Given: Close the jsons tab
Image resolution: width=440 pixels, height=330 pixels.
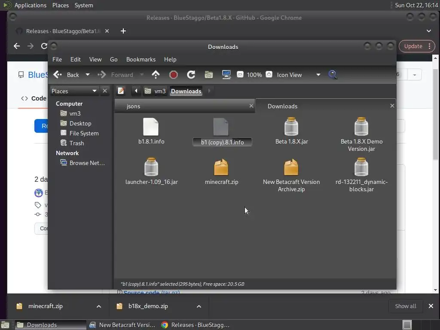Looking at the screenshot, I should pyautogui.click(x=251, y=106).
